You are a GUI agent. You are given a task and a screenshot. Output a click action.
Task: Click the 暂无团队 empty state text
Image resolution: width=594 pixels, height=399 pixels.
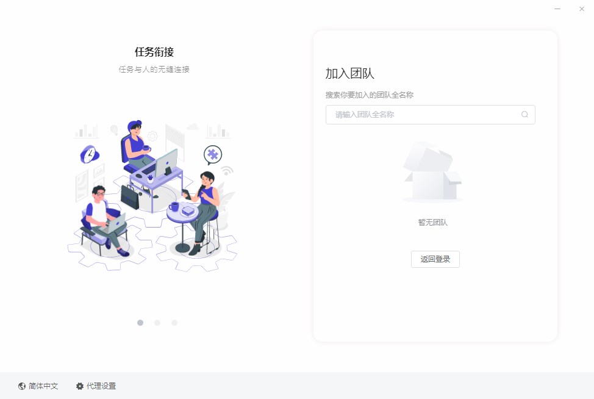click(x=432, y=223)
